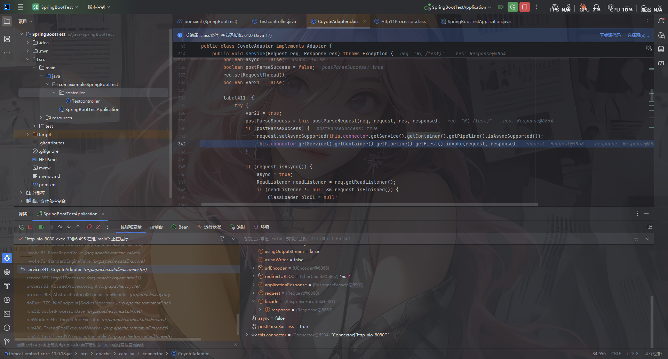Image resolution: width=668 pixels, height=359 pixels.
Task: Open the run configuration dropdown
Action: (459, 7)
